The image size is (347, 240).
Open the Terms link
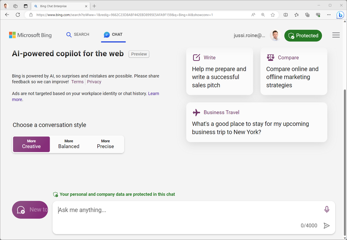coord(77,81)
